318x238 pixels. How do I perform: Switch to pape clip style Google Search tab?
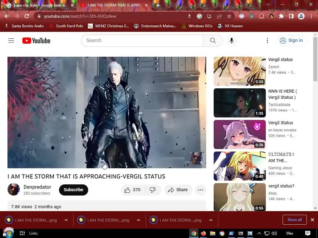pos(39,5)
